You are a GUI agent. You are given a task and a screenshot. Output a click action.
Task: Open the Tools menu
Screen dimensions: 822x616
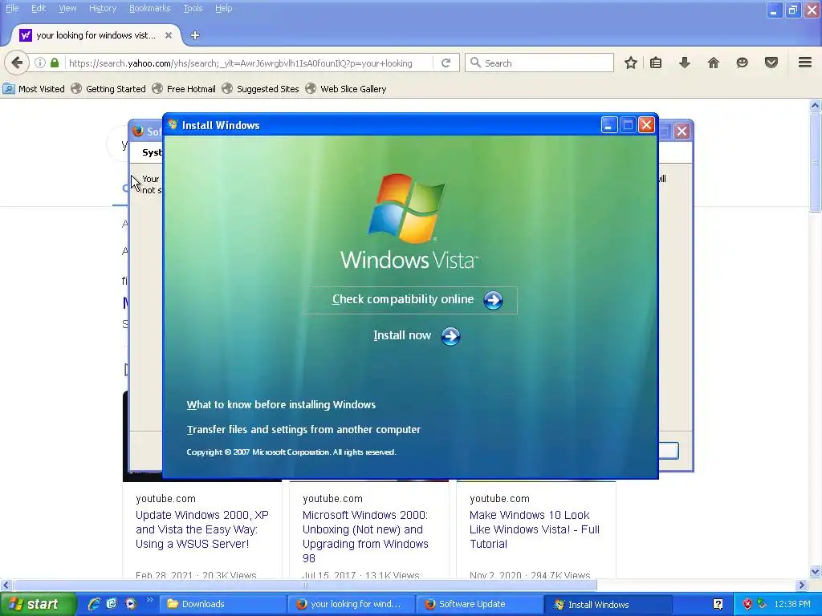pos(193,8)
